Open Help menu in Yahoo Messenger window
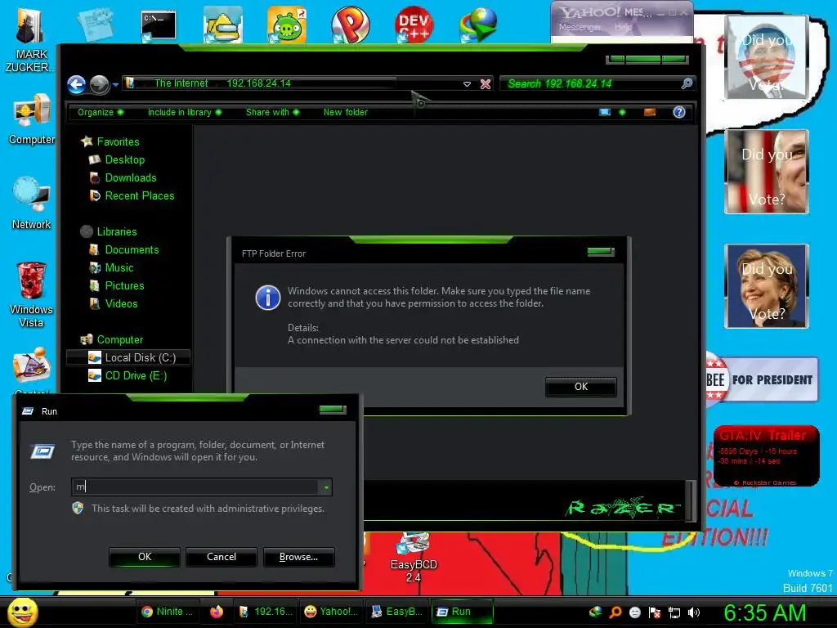This screenshot has width=837, height=628. (623, 27)
